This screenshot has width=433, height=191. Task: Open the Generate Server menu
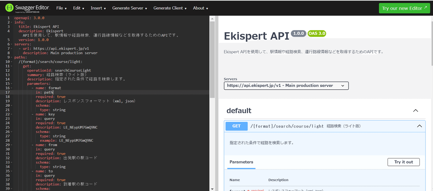tap(130, 8)
